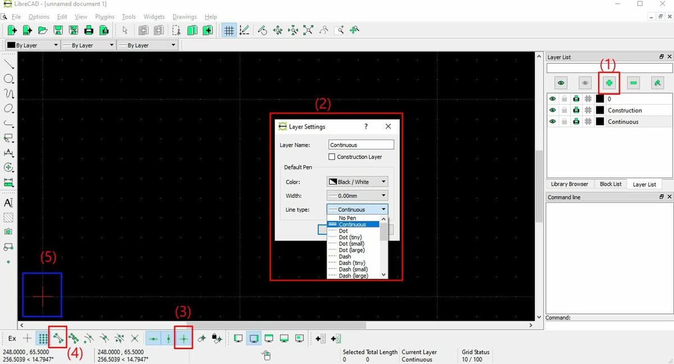Click the black color swatch of layer 0

tap(600, 99)
